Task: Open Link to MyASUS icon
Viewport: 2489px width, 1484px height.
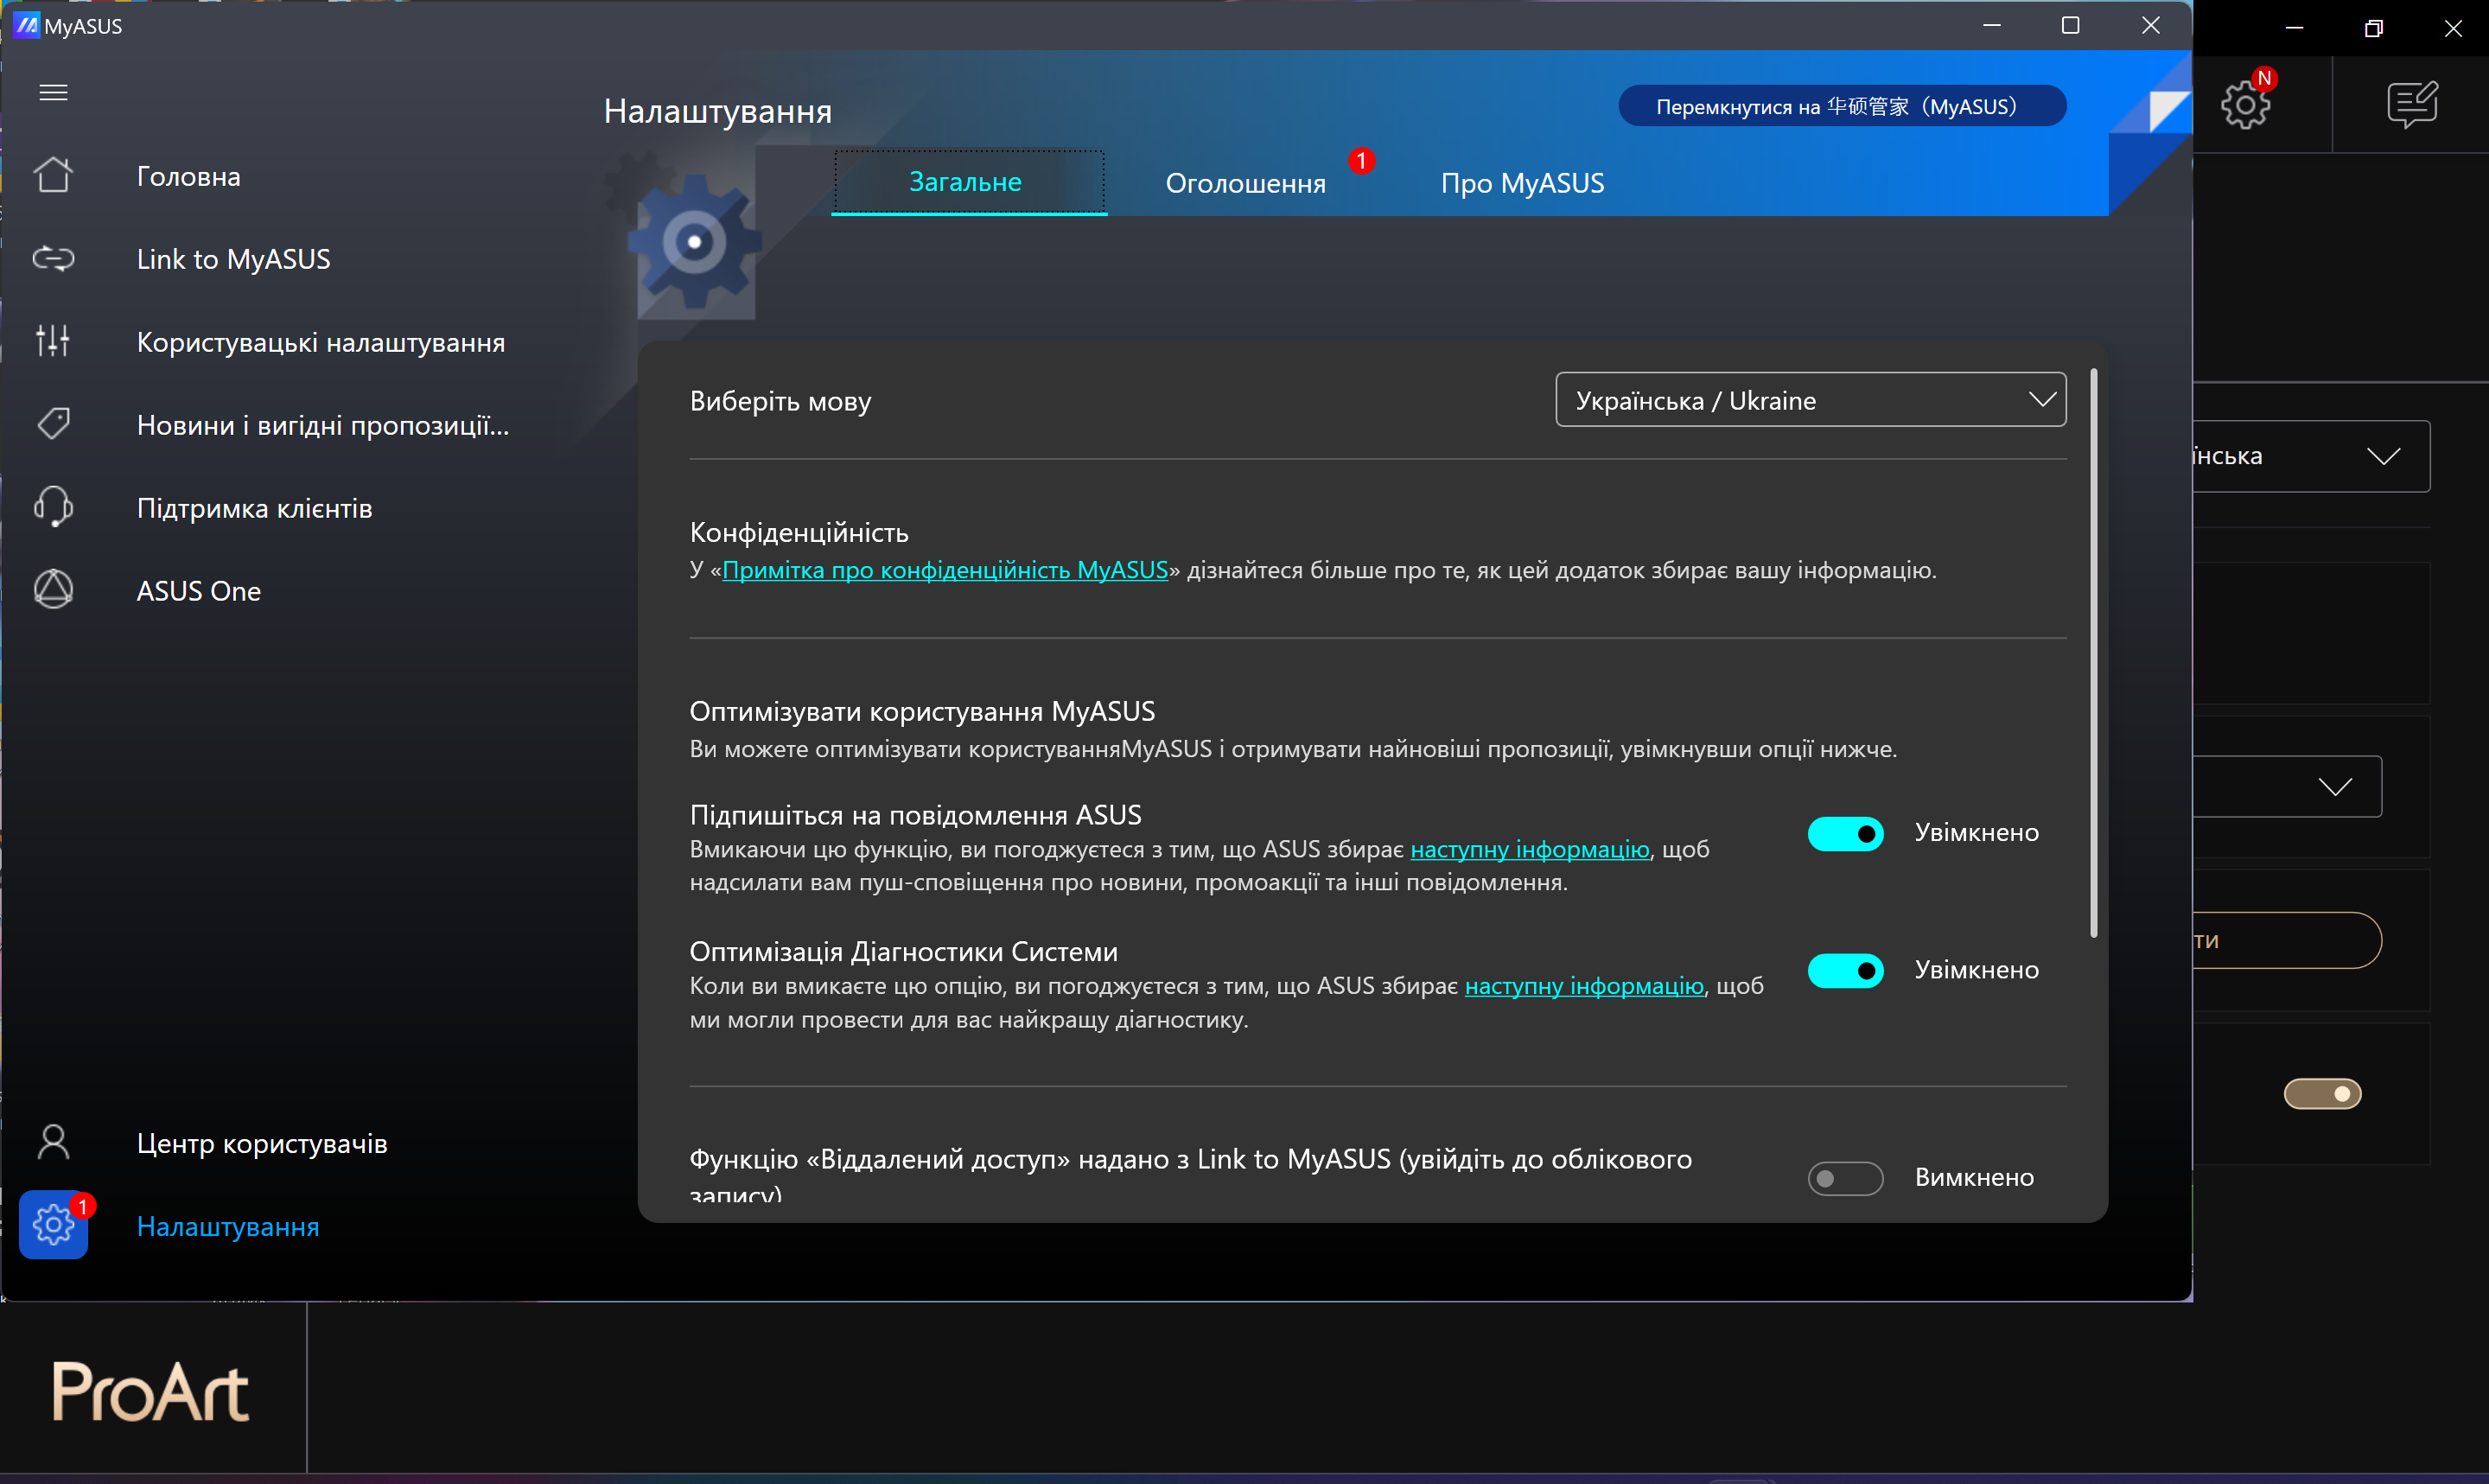Action: [x=53, y=259]
